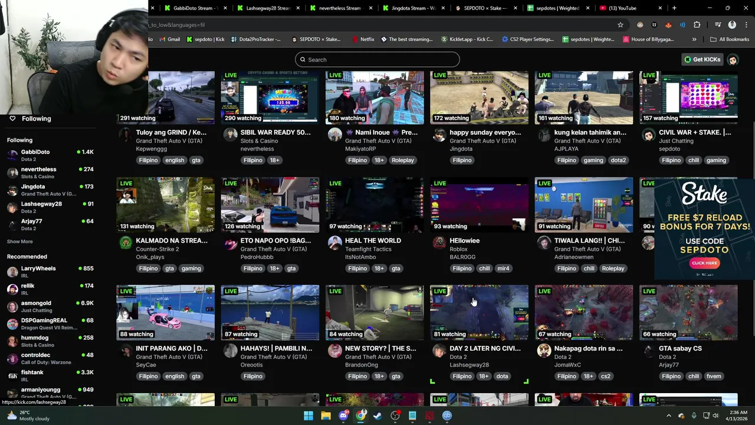Open the INIT PARANG AKO stream thumbnail

click(x=166, y=313)
